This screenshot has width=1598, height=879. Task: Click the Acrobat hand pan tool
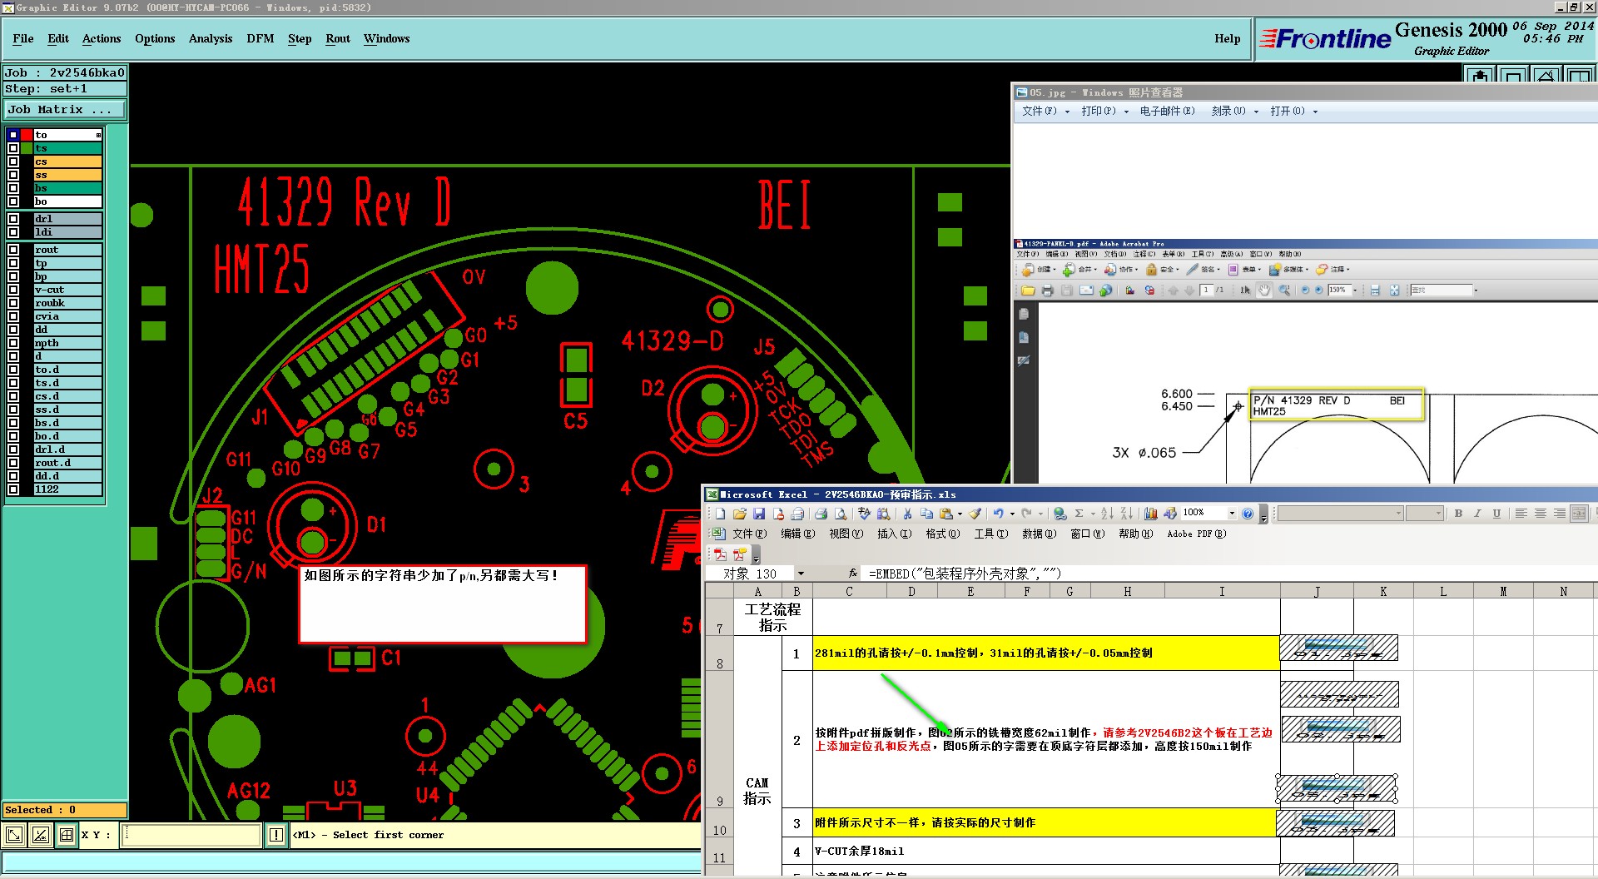[1264, 291]
